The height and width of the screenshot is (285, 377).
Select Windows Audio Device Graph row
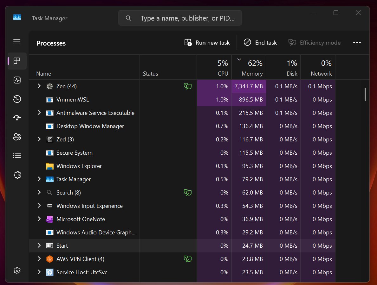tap(182, 232)
